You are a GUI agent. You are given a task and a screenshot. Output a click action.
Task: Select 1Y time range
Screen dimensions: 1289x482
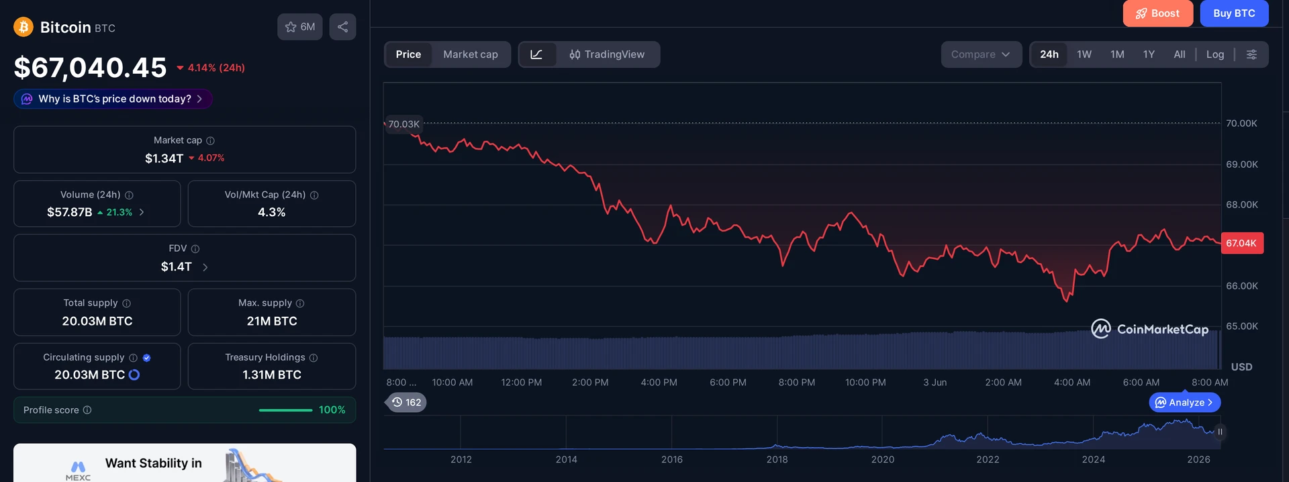[1149, 54]
